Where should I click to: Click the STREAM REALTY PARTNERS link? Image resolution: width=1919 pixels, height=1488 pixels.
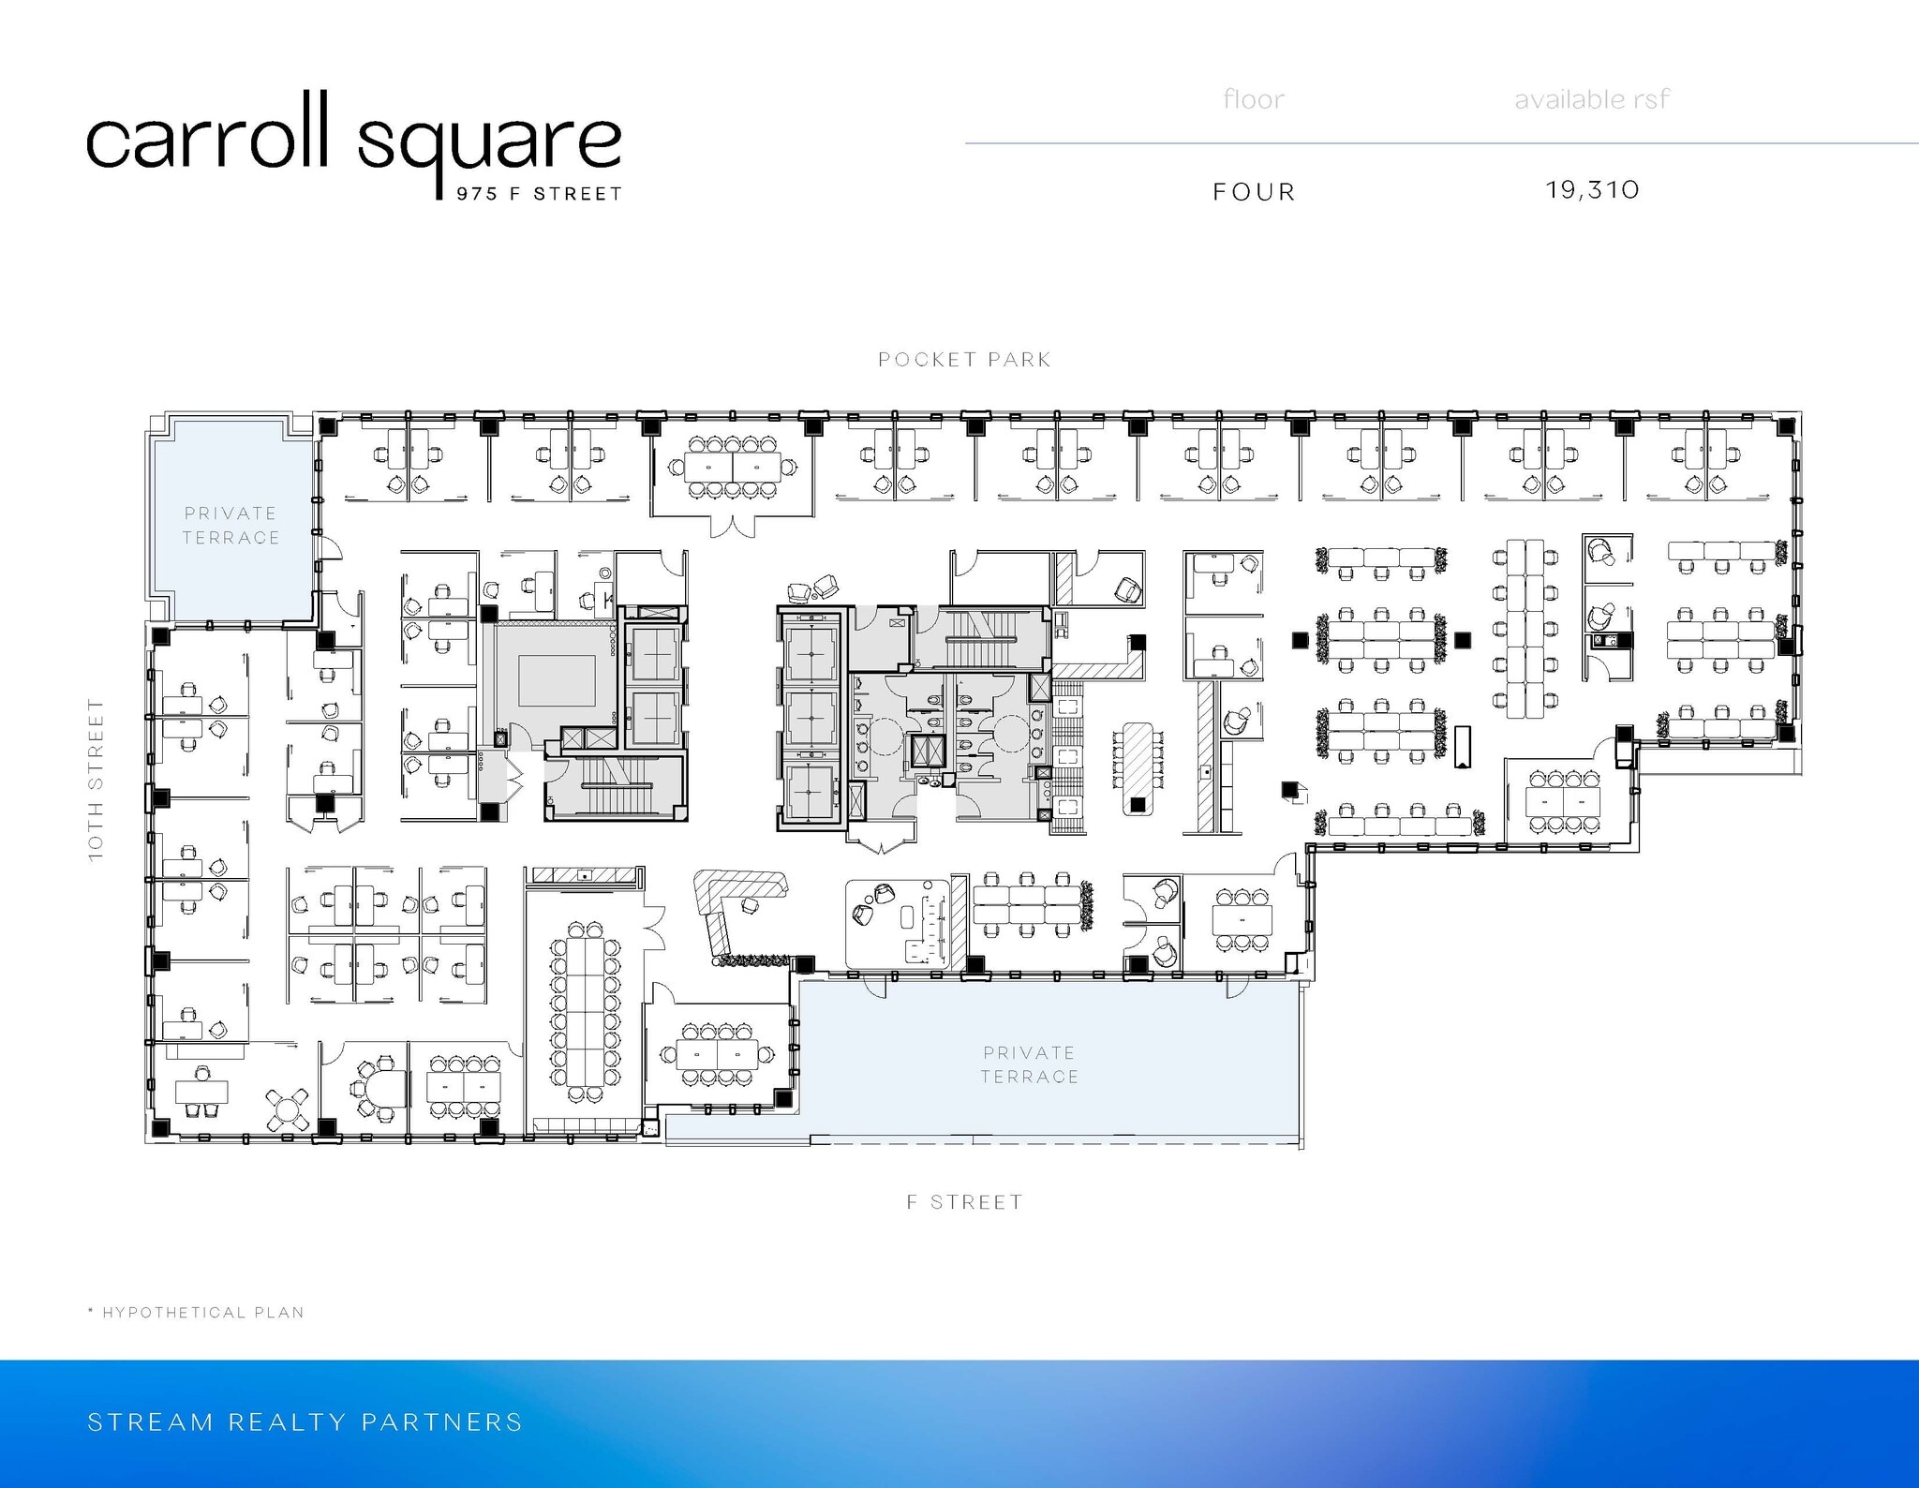[304, 1424]
